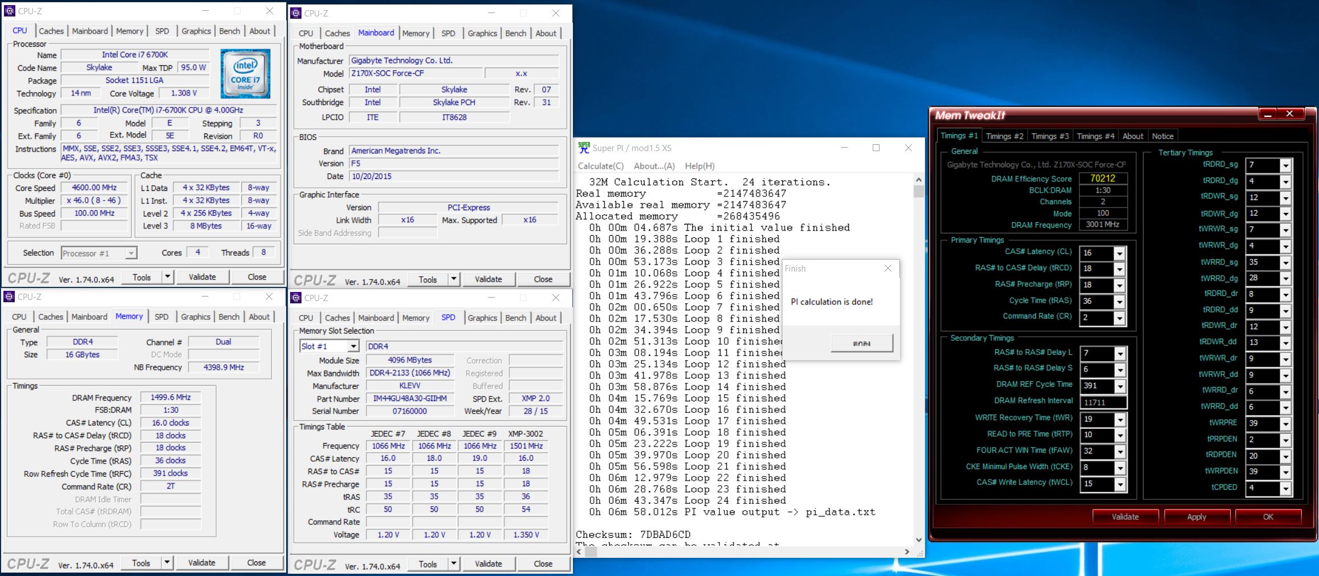1319x576 pixels.
Task: Click the Super PI horizontal scrollbar right arrow
Action: pos(907,552)
